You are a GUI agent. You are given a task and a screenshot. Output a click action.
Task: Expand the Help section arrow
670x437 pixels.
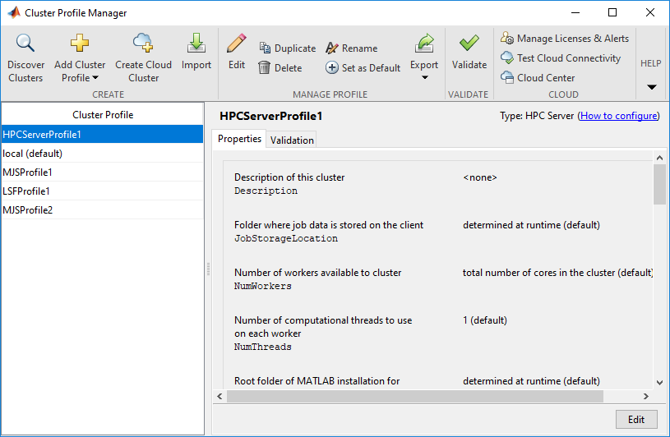(651, 87)
